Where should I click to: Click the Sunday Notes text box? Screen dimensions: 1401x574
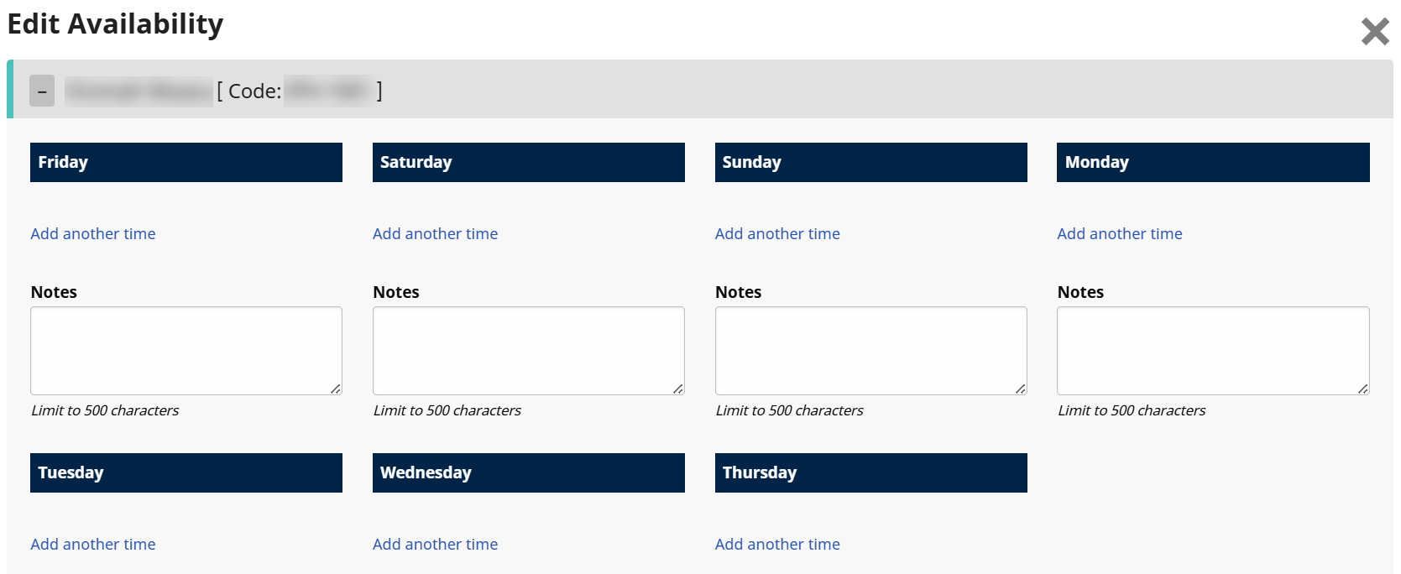870,350
